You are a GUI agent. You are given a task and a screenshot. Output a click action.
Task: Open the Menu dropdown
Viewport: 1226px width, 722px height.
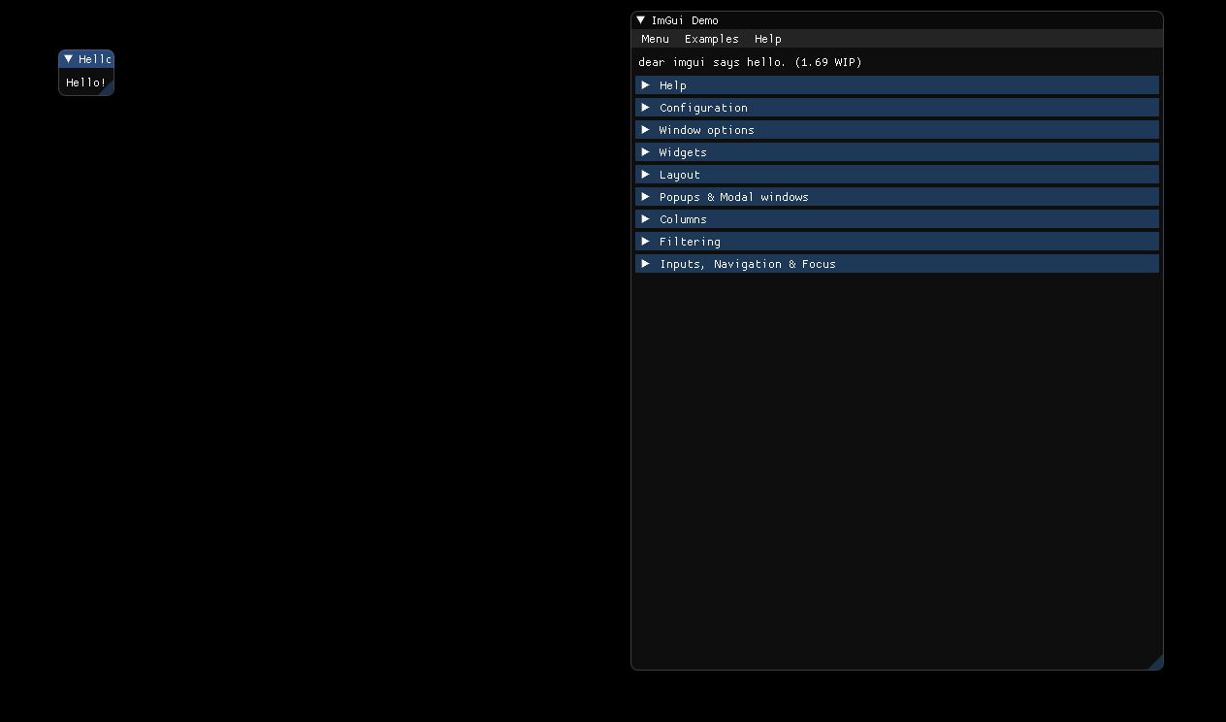tap(655, 39)
